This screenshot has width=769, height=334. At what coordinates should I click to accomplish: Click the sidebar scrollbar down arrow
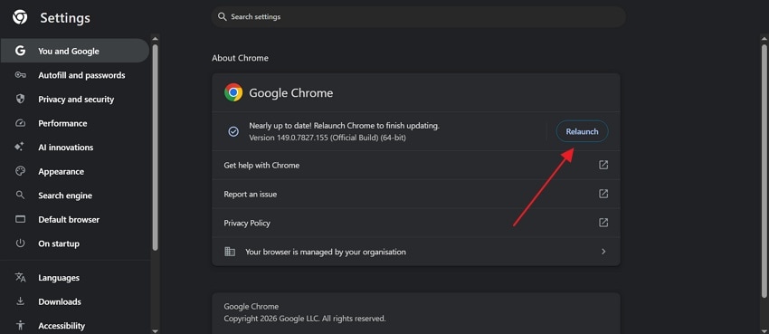[155, 331]
